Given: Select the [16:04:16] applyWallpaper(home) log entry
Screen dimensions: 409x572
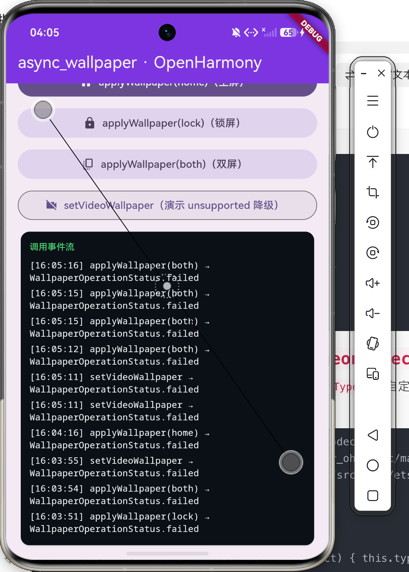Looking at the screenshot, I should pos(119,439).
